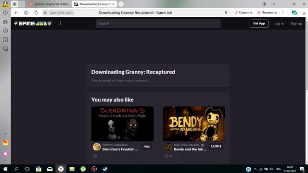308x173 pixels.
Task: Open the browser hamburger menu
Action: 274,4
